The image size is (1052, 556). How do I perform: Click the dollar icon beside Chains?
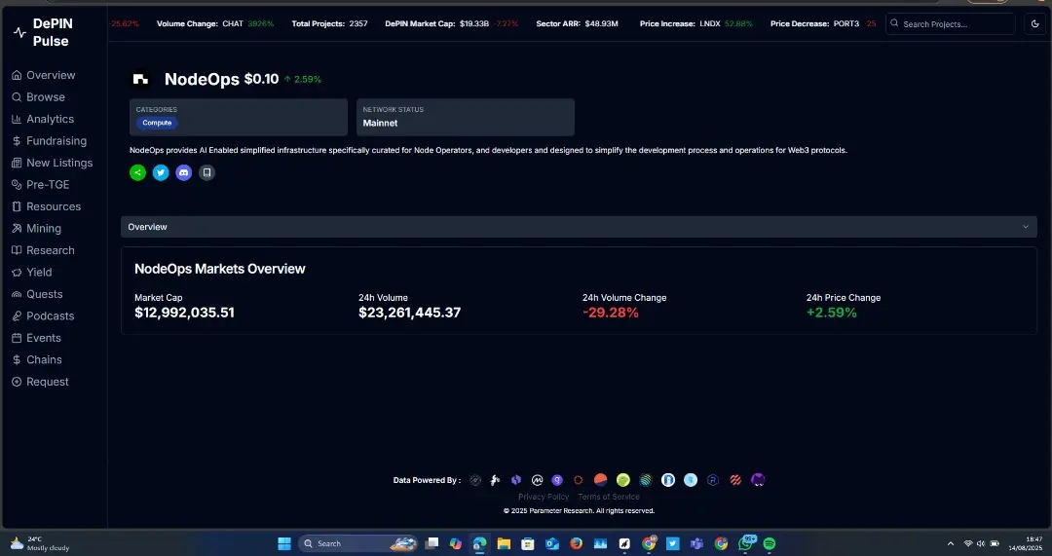pyautogui.click(x=17, y=360)
